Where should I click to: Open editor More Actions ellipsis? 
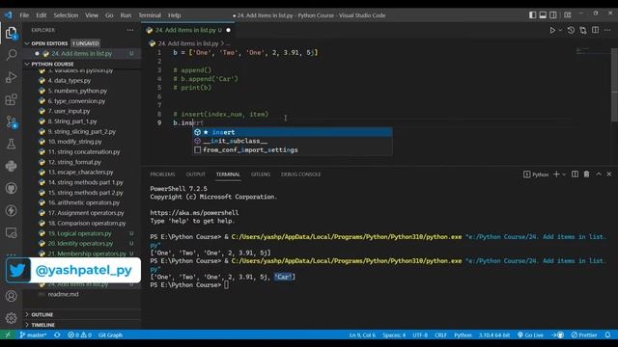coord(607,30)
